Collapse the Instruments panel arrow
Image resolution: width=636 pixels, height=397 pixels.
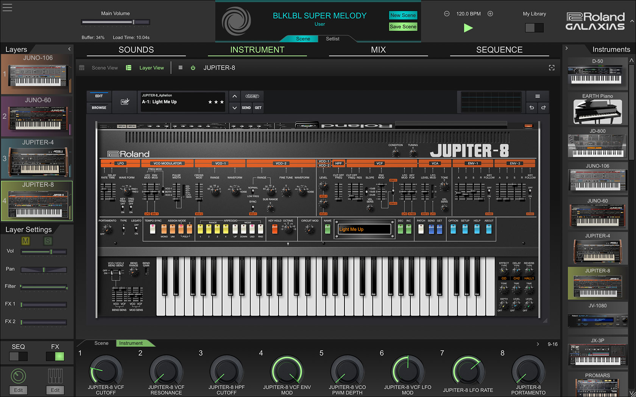tap(566, 48)
